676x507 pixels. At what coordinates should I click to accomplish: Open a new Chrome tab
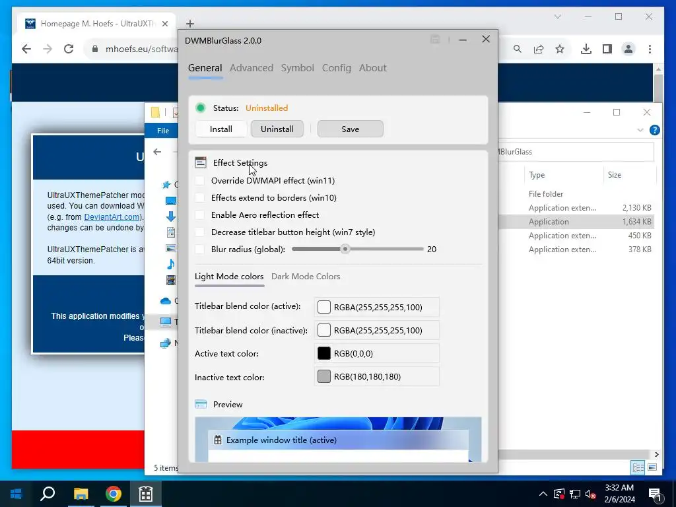[190, 24]
